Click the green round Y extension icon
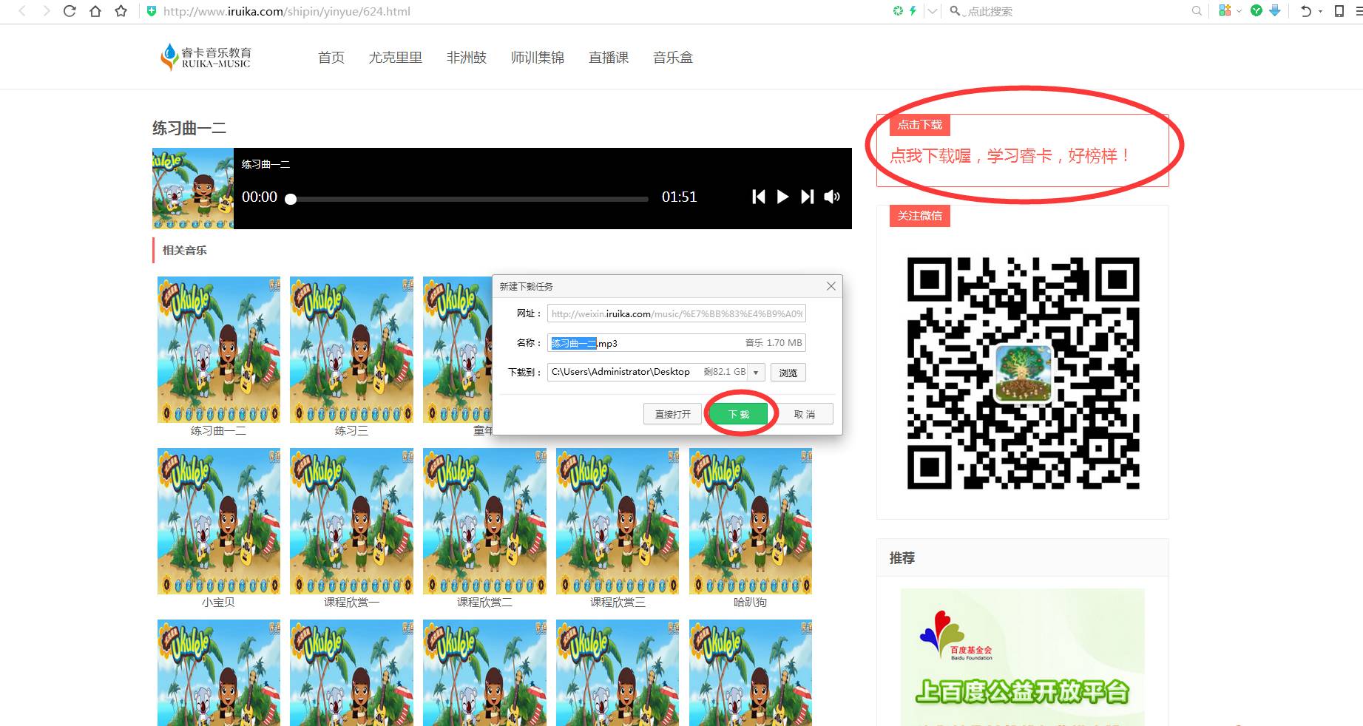1363x726 pixels. tap(1256, 10)
